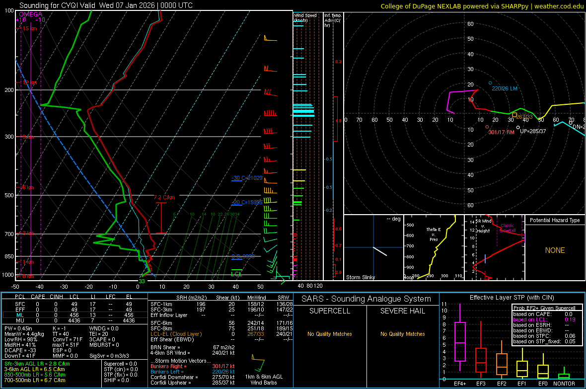
Task: Click the magenta based on LCL: probability row
Action: (544, 319)
